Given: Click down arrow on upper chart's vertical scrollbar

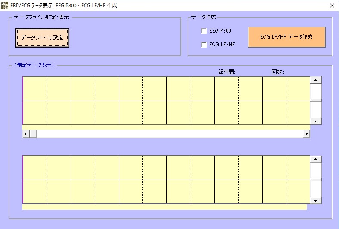Looking at the screenshot, I should (316, 121).
